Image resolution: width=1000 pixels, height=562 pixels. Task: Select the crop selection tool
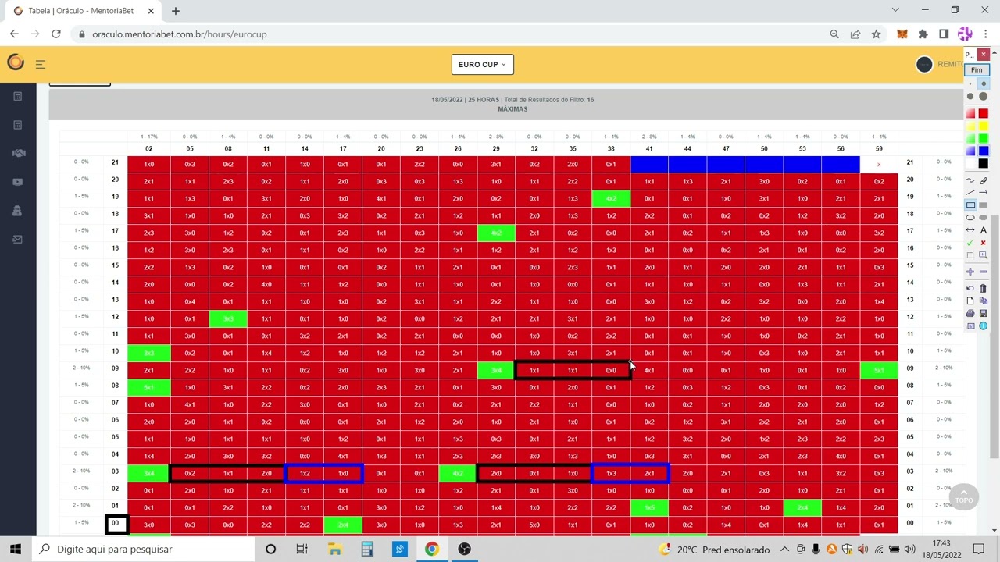click(x=970, y=255)
